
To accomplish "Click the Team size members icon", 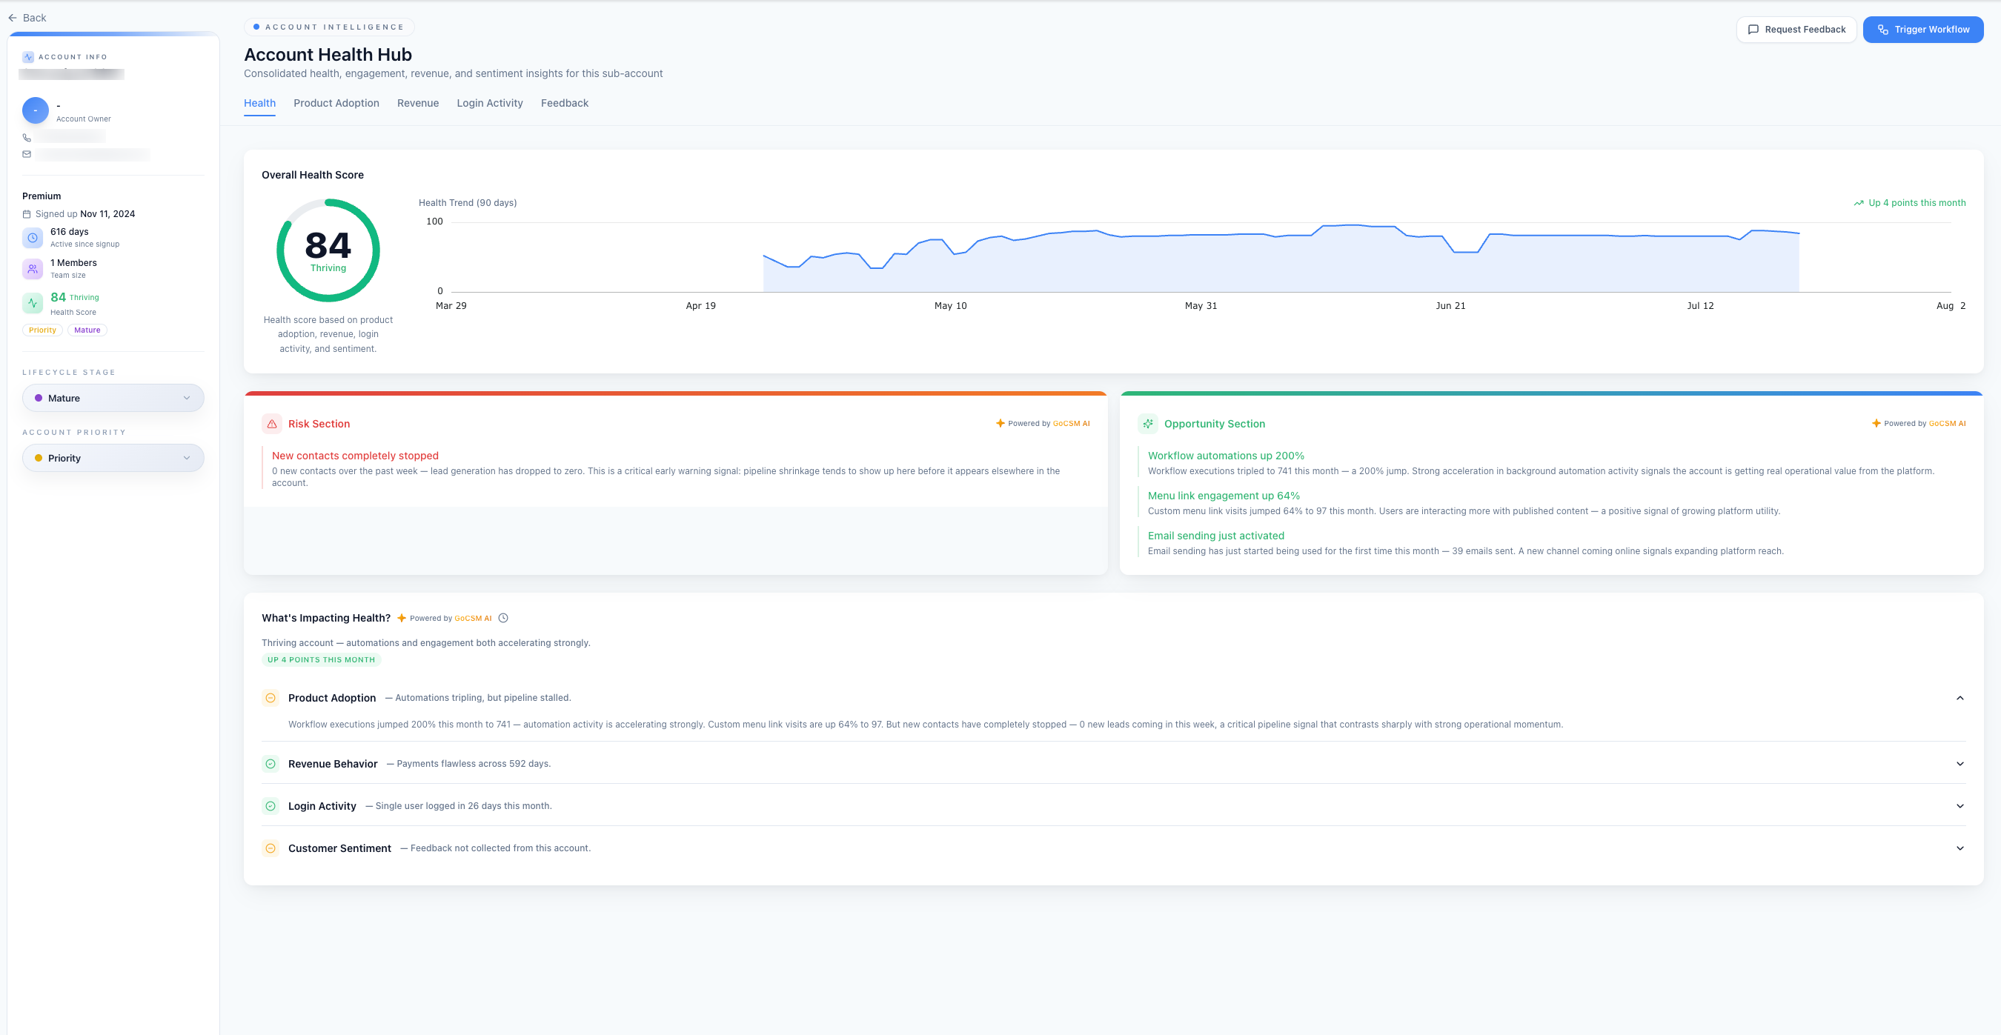I will click(33, 269).
